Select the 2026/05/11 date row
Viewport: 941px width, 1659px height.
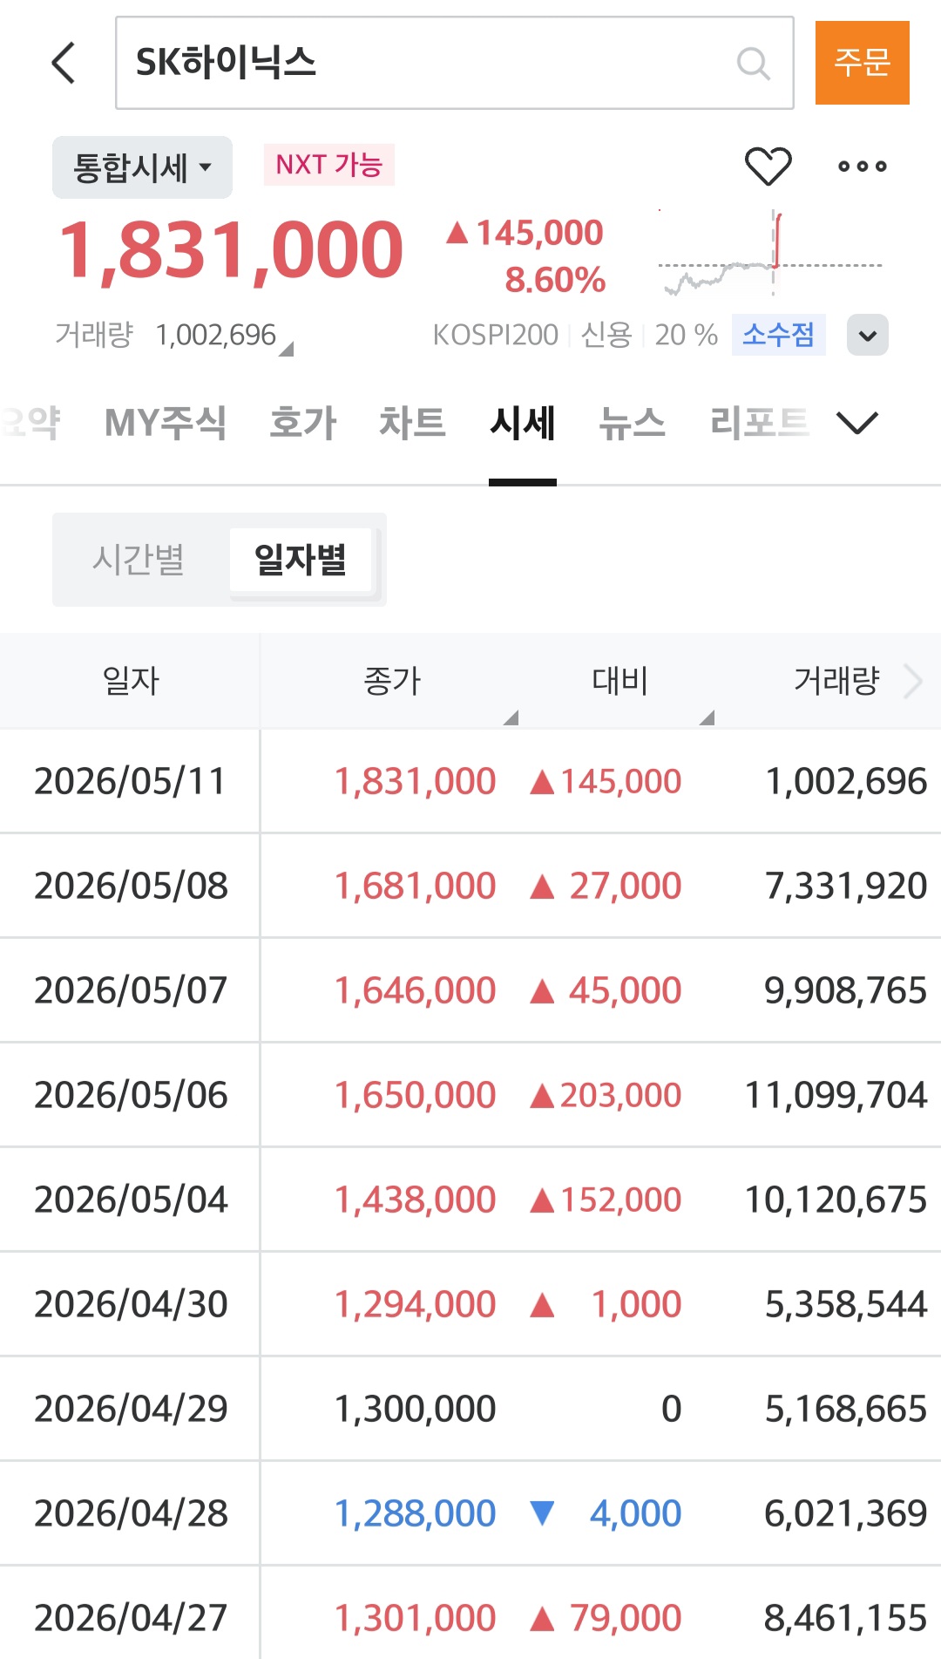(x=470, y=781)
